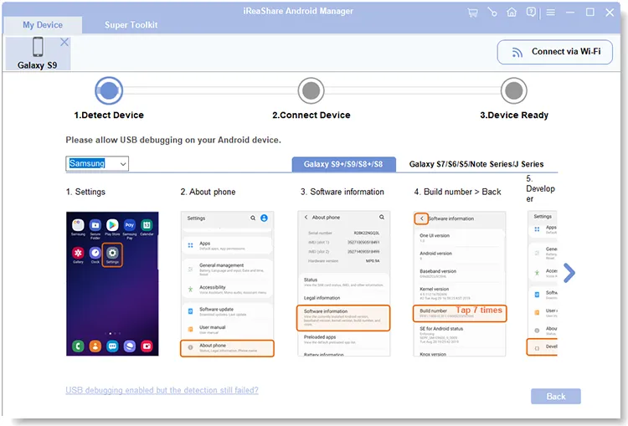
Task: Click '2. About phone' step label
Action: (208, 192)
